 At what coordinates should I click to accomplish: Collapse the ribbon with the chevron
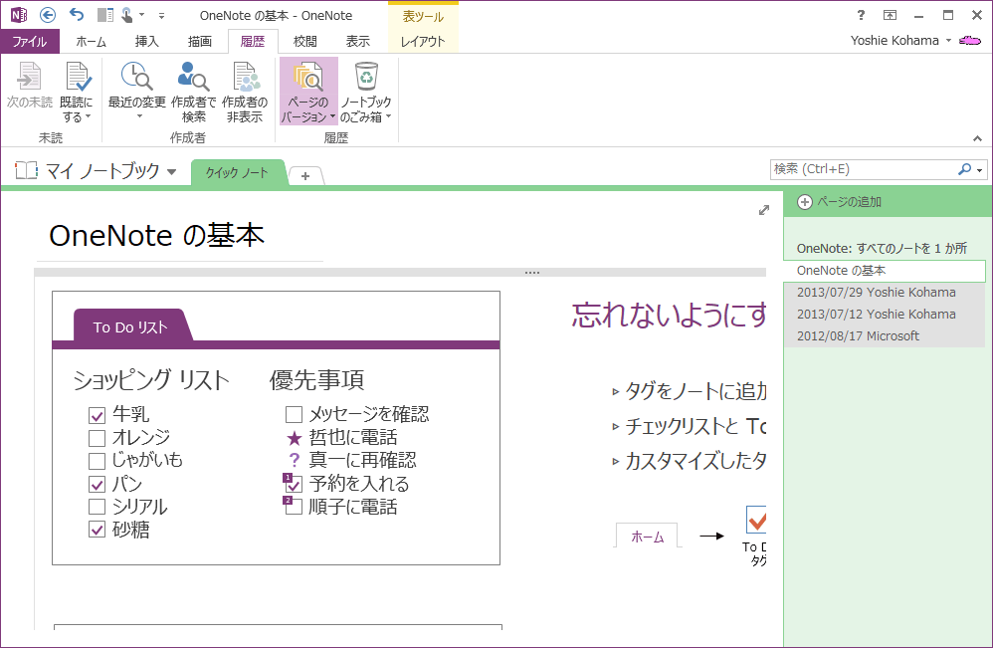click(x=977, y=138)
